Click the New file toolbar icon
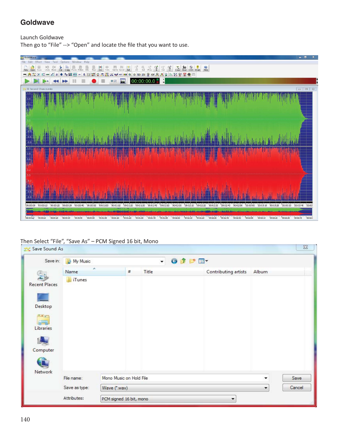 [x=26, y=68]
